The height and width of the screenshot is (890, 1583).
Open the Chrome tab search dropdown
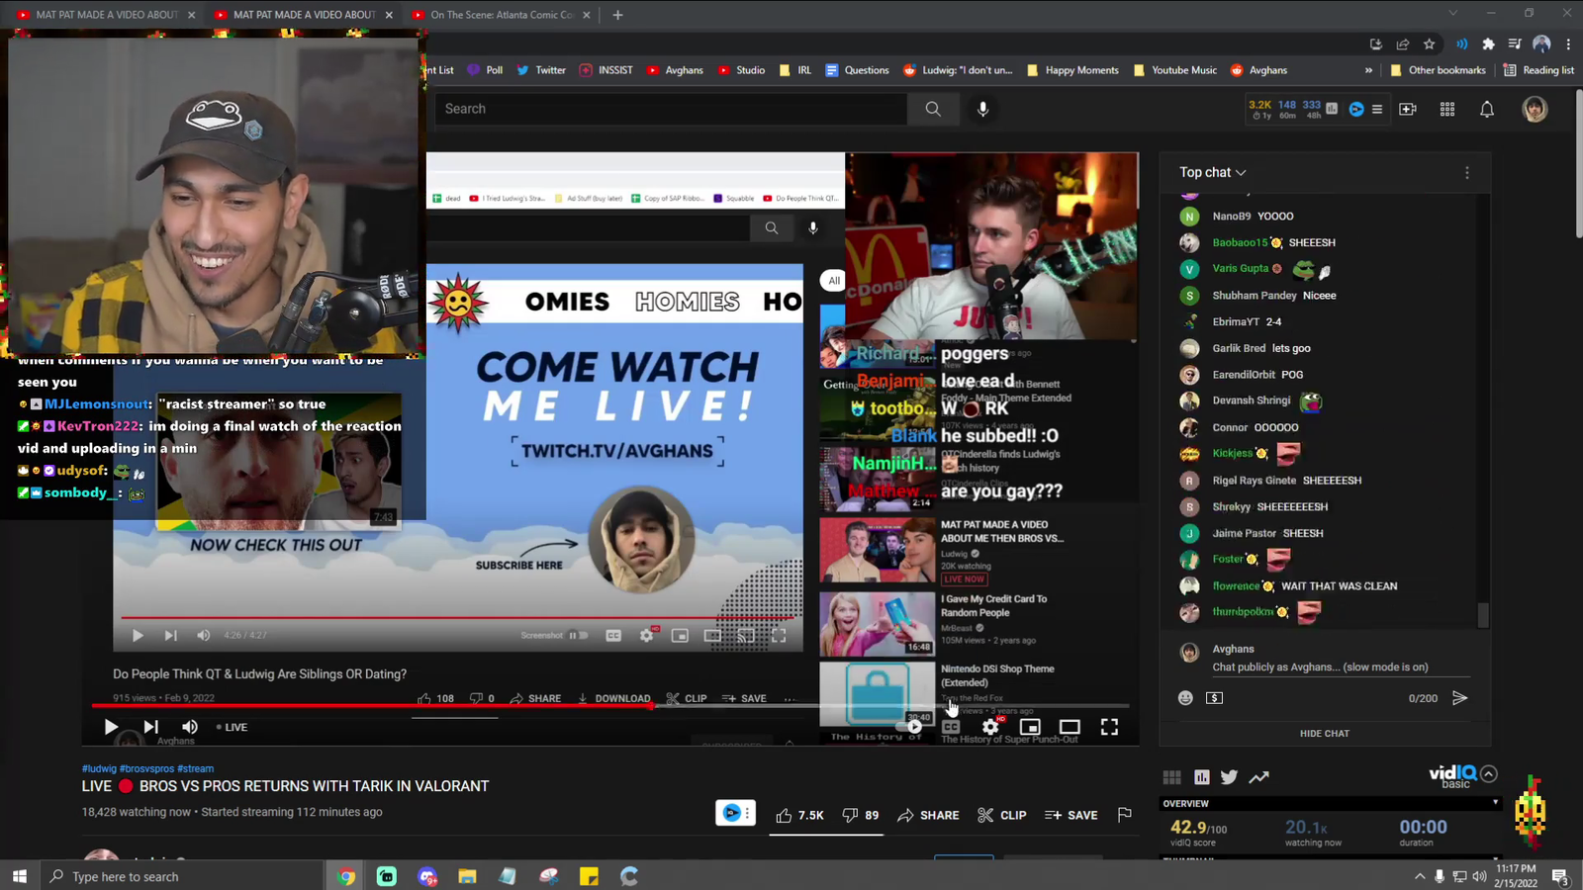click(x=1452, y=14)
